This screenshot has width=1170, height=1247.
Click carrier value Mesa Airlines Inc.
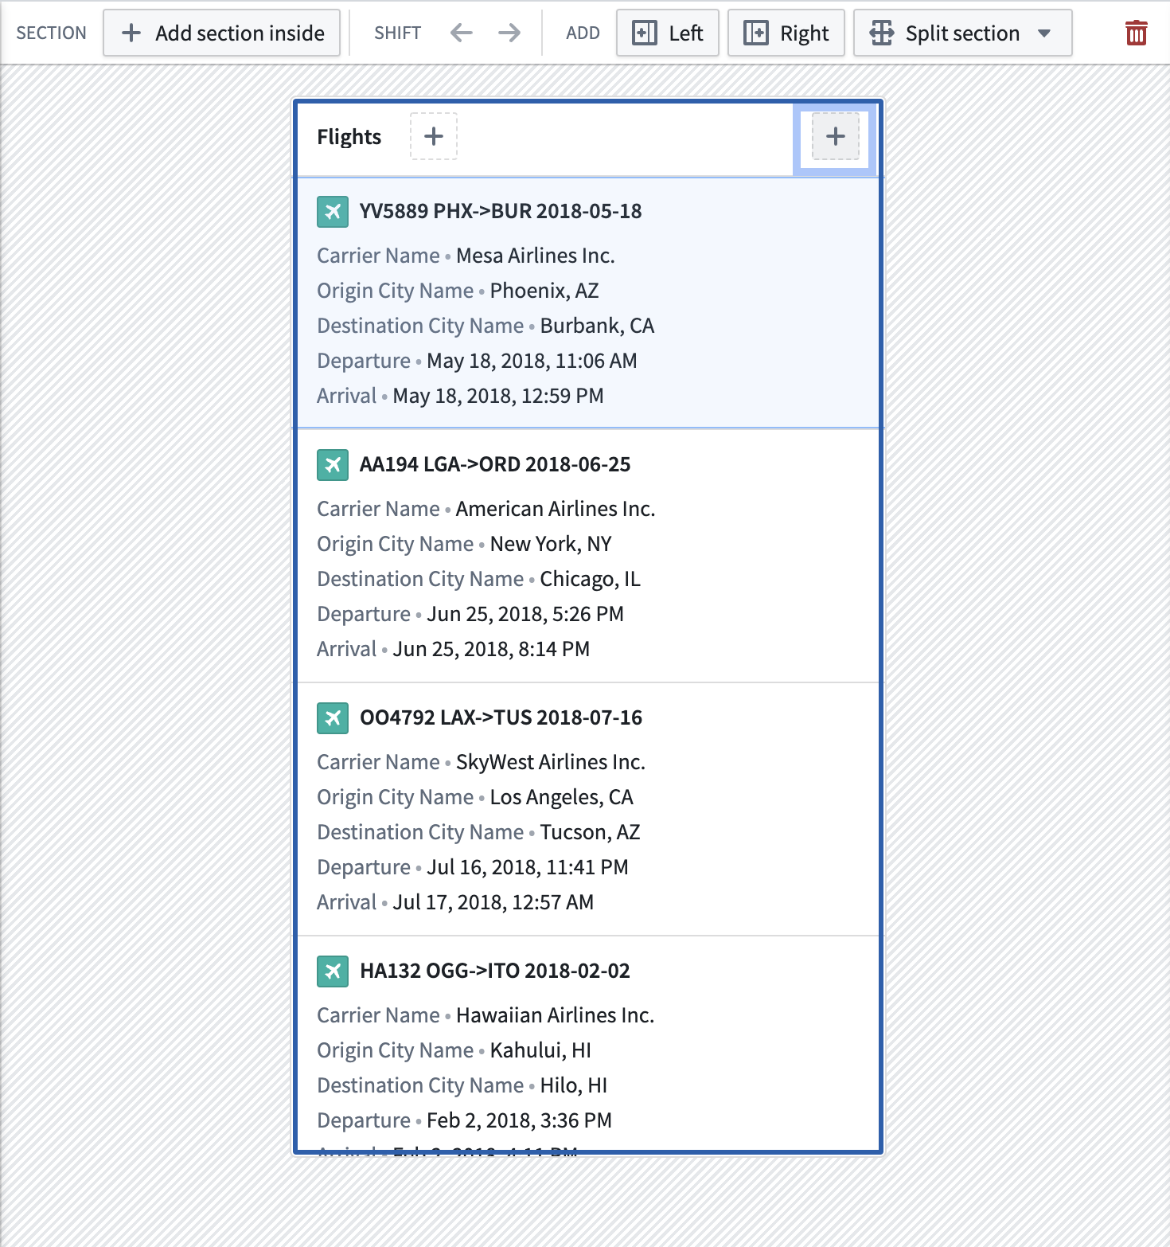point(536,256)
